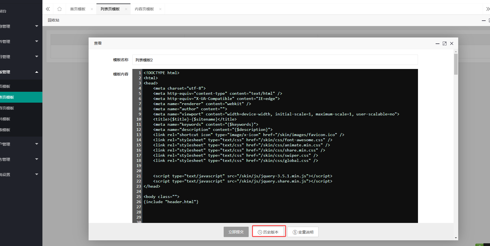Minimize the 查看 dialog

pos(438,43)
